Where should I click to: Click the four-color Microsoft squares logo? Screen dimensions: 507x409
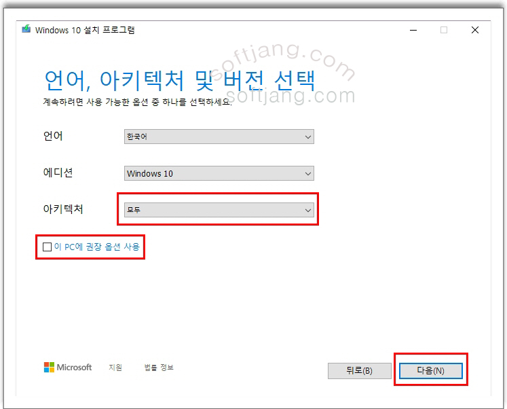click(49, 368)
